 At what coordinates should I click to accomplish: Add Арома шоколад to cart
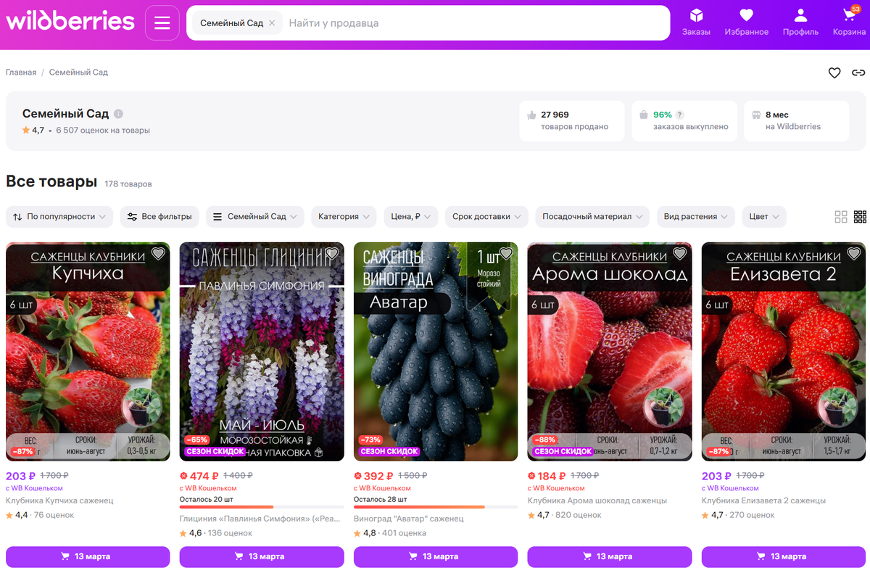(610, 557)
